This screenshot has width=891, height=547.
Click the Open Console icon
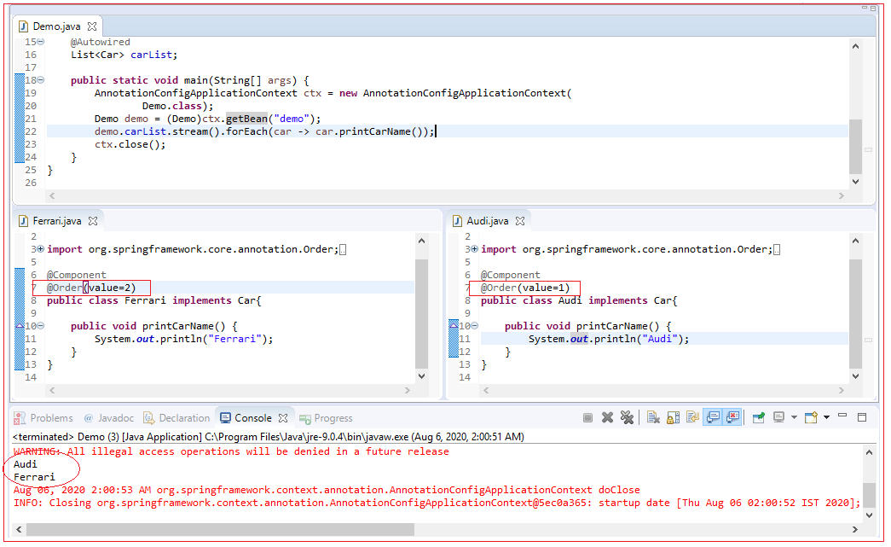point(811,418)
